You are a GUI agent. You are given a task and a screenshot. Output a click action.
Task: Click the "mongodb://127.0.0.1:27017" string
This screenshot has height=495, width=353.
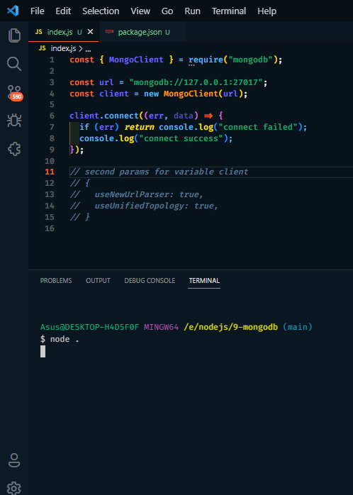[x=196, y=82]
